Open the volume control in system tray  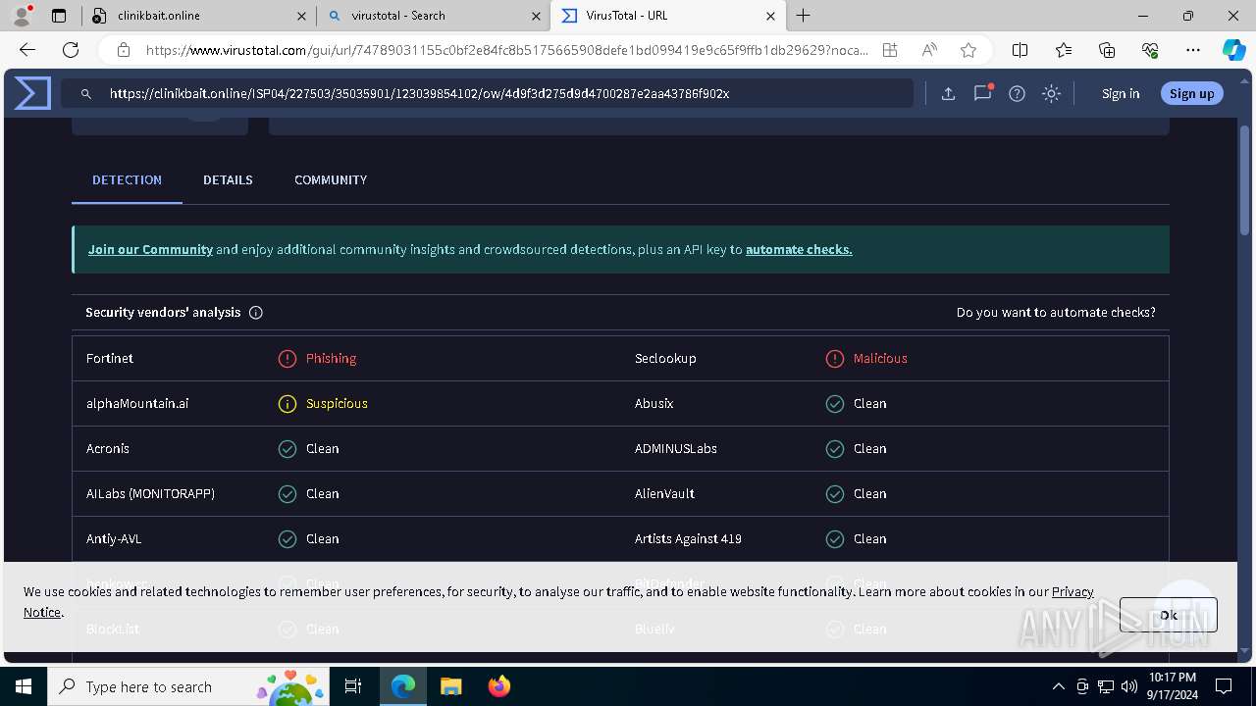[1129, 686]
